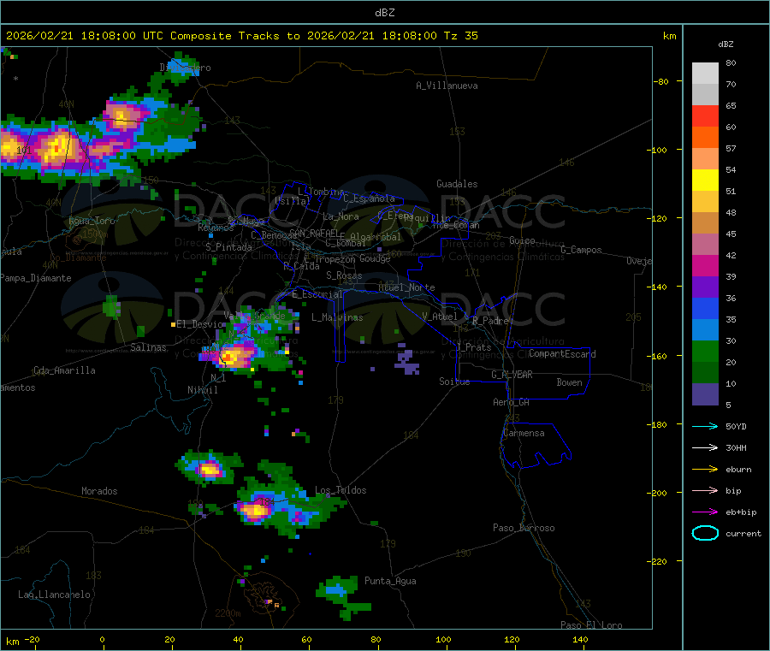Image resolution: width=770 pixels, height=651 pixels.
Task: Click the cyan 'current' ellipse legend icon
Action: point(705,533)
